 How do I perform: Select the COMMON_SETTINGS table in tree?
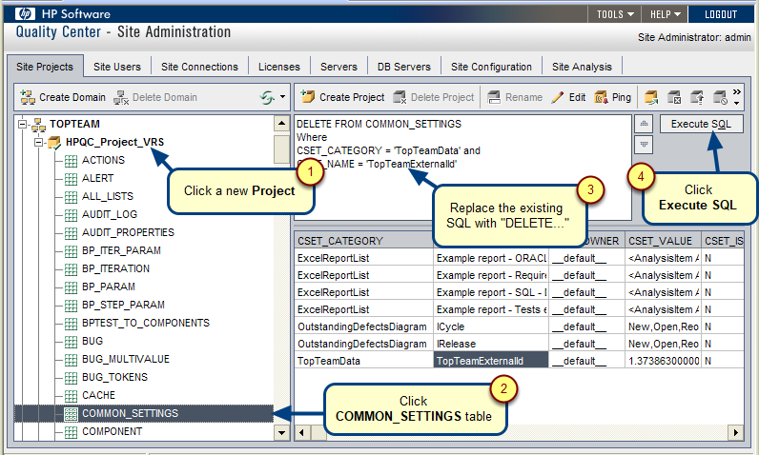(130, 413)
